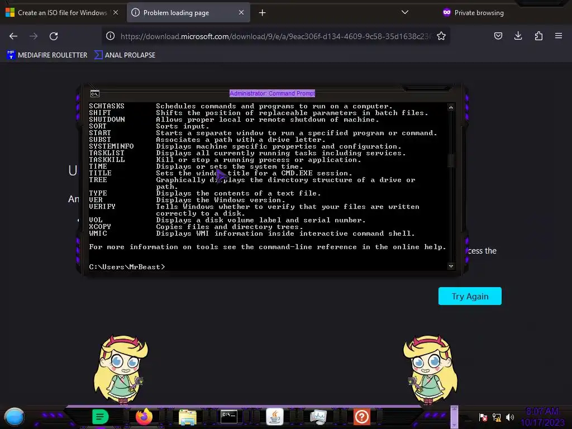
Task: Click the download.microsoft.com URL field
Action: (275, 36)
